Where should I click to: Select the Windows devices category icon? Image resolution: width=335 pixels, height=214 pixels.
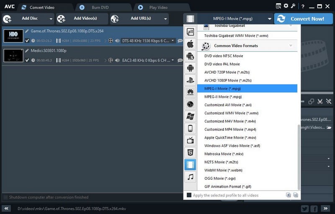point(190,116)
